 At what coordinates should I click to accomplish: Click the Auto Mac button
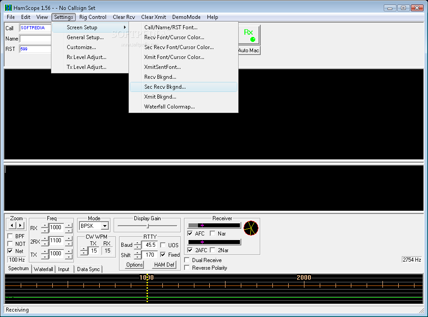pyautogui.click(x=249, y=50)
